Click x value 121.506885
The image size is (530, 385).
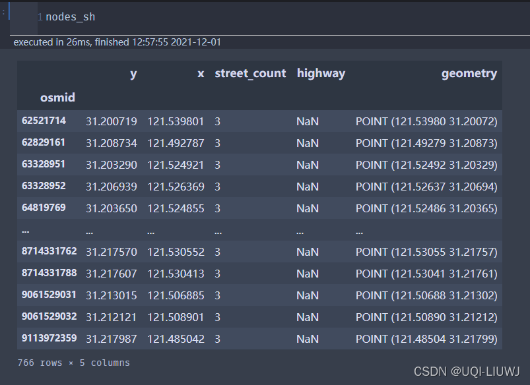176,295
